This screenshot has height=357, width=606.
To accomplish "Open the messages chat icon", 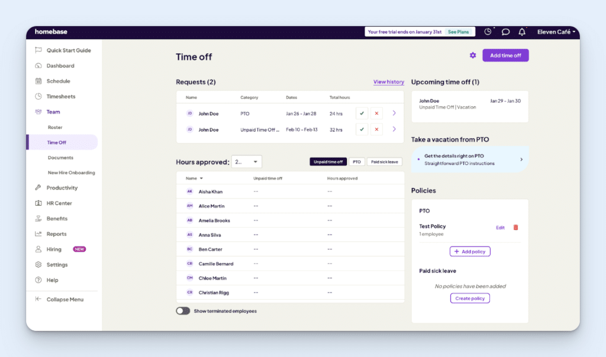I will [505, 31].
